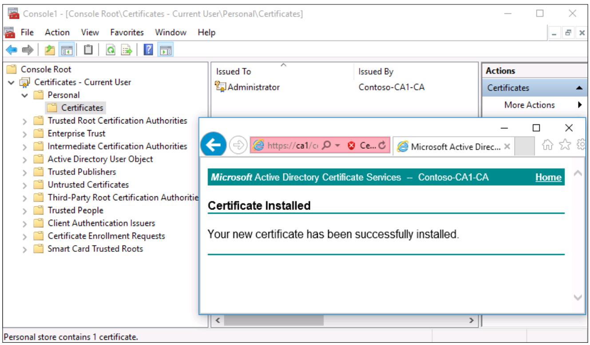Expand Client Authentication Issuers folder
The width and height of the screenshot is (590, 345).
pos(26,223)
